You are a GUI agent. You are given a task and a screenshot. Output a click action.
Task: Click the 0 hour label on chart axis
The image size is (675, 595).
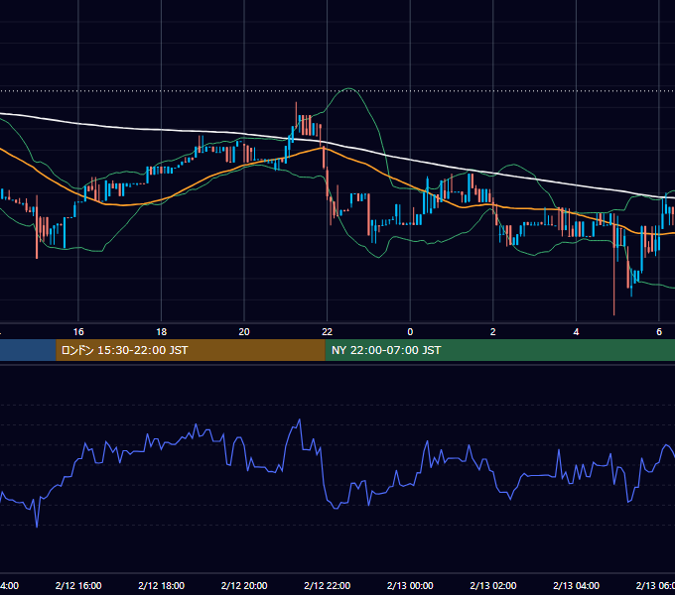point(410,332)
